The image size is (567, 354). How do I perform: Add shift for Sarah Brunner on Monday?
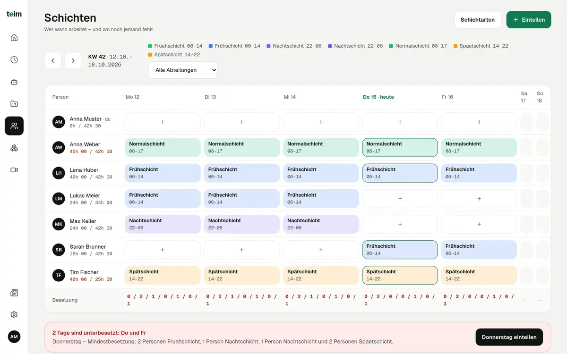[163, 250]
